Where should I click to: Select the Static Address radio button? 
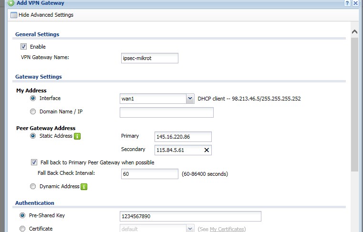pos(33,136)
